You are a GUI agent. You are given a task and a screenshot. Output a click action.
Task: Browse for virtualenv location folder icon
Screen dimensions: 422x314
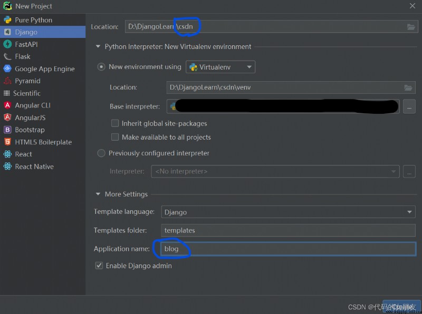pyautogui.click(x=408, y=87)
